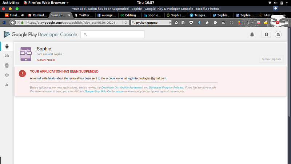Open the clock showing Thu 16:57
This screenshot has height=164, width=291.
145,3
